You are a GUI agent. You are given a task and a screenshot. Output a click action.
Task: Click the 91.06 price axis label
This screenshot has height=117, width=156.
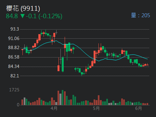[x=14, y=38]
